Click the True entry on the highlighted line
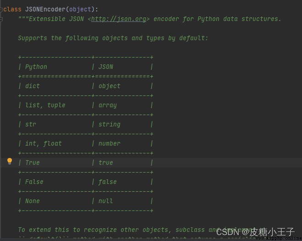This screenshot has width=302, height=241. point(33,162)
